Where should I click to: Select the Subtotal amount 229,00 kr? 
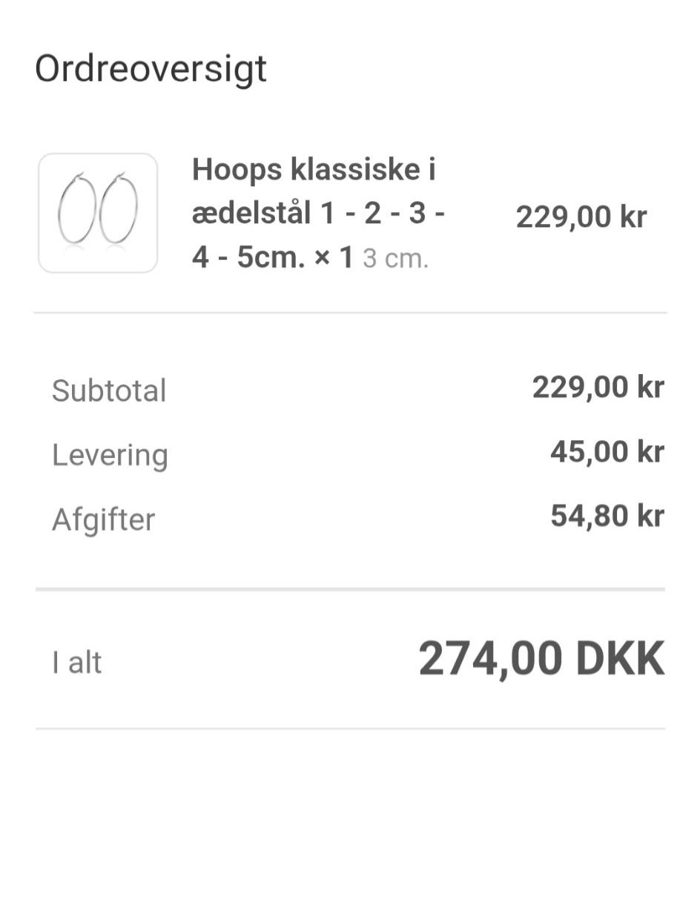[597, 387]
